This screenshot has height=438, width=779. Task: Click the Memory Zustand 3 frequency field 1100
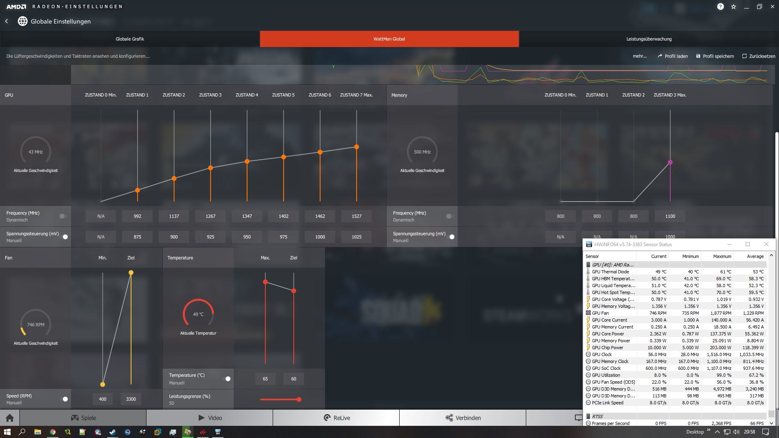click(x=670, y=216)
